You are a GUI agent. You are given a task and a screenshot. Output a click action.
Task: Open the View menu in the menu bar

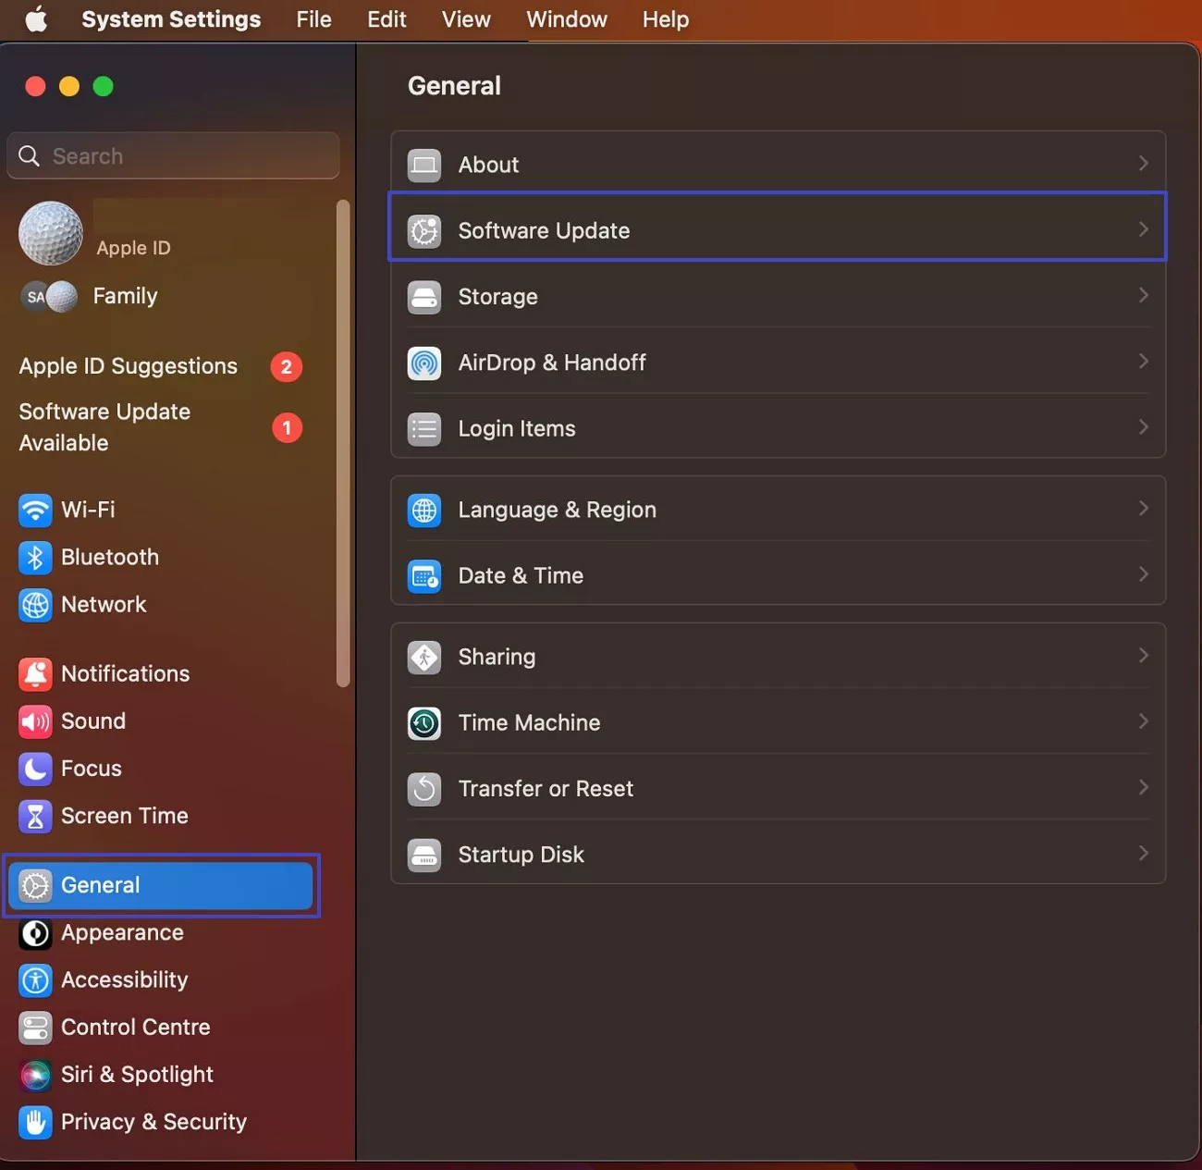click(x=465, y=19)
